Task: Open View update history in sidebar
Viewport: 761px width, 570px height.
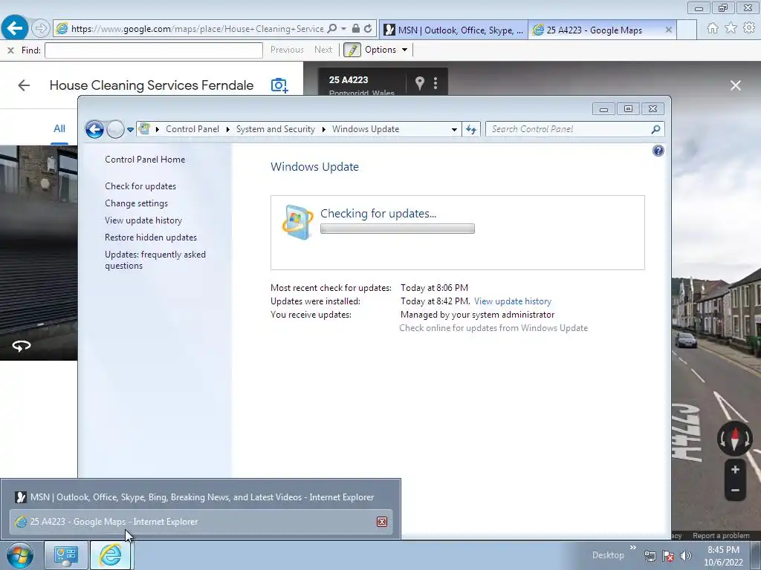Action: [x=143, y=220]
